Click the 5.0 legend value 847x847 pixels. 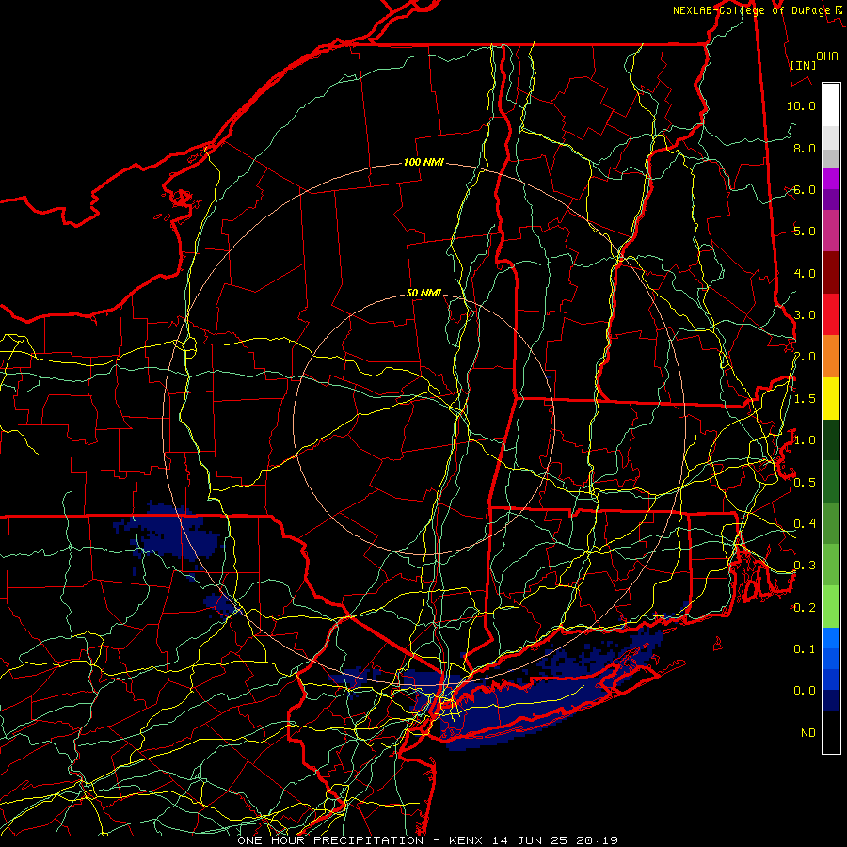pos(805,232)
